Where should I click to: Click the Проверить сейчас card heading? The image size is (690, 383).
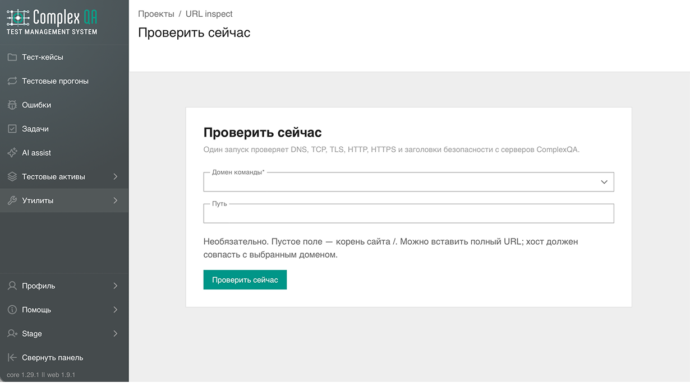point(263,133)
